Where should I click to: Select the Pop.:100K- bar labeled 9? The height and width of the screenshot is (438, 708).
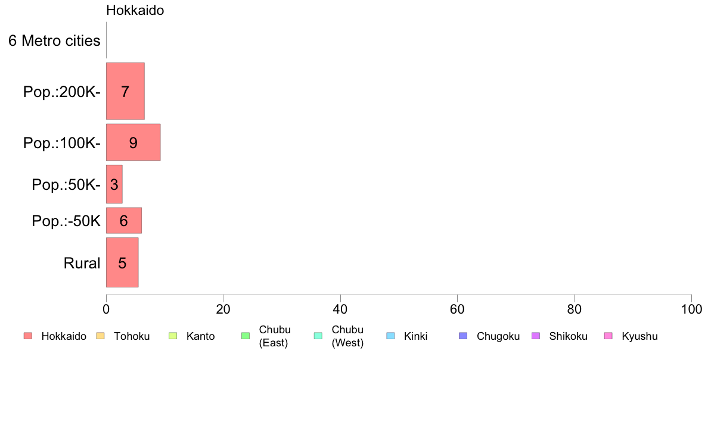(133, 142)
